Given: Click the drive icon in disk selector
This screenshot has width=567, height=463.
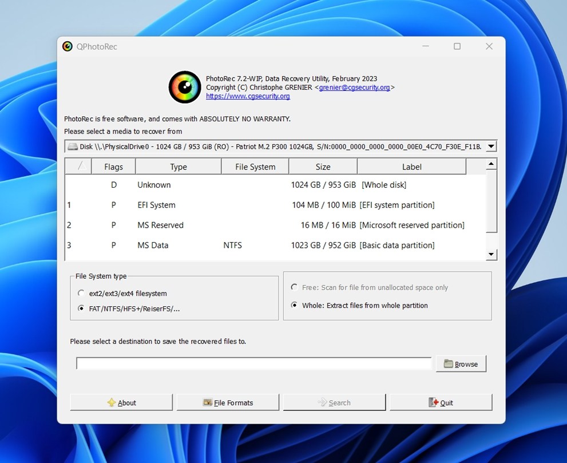Looking at the screenshot, I should coord(73,147).
